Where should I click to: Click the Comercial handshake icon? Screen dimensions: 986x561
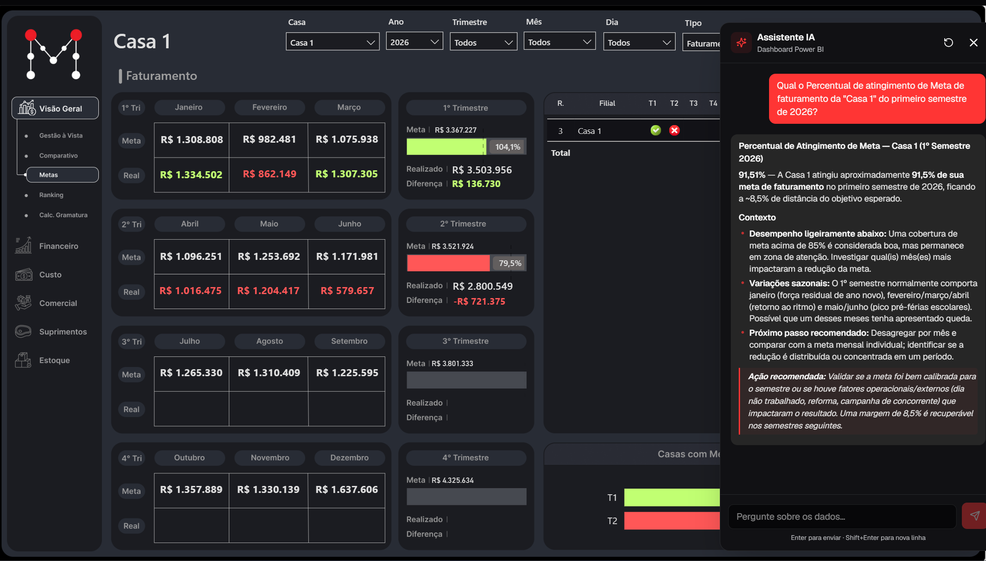[x=23, y=303]
